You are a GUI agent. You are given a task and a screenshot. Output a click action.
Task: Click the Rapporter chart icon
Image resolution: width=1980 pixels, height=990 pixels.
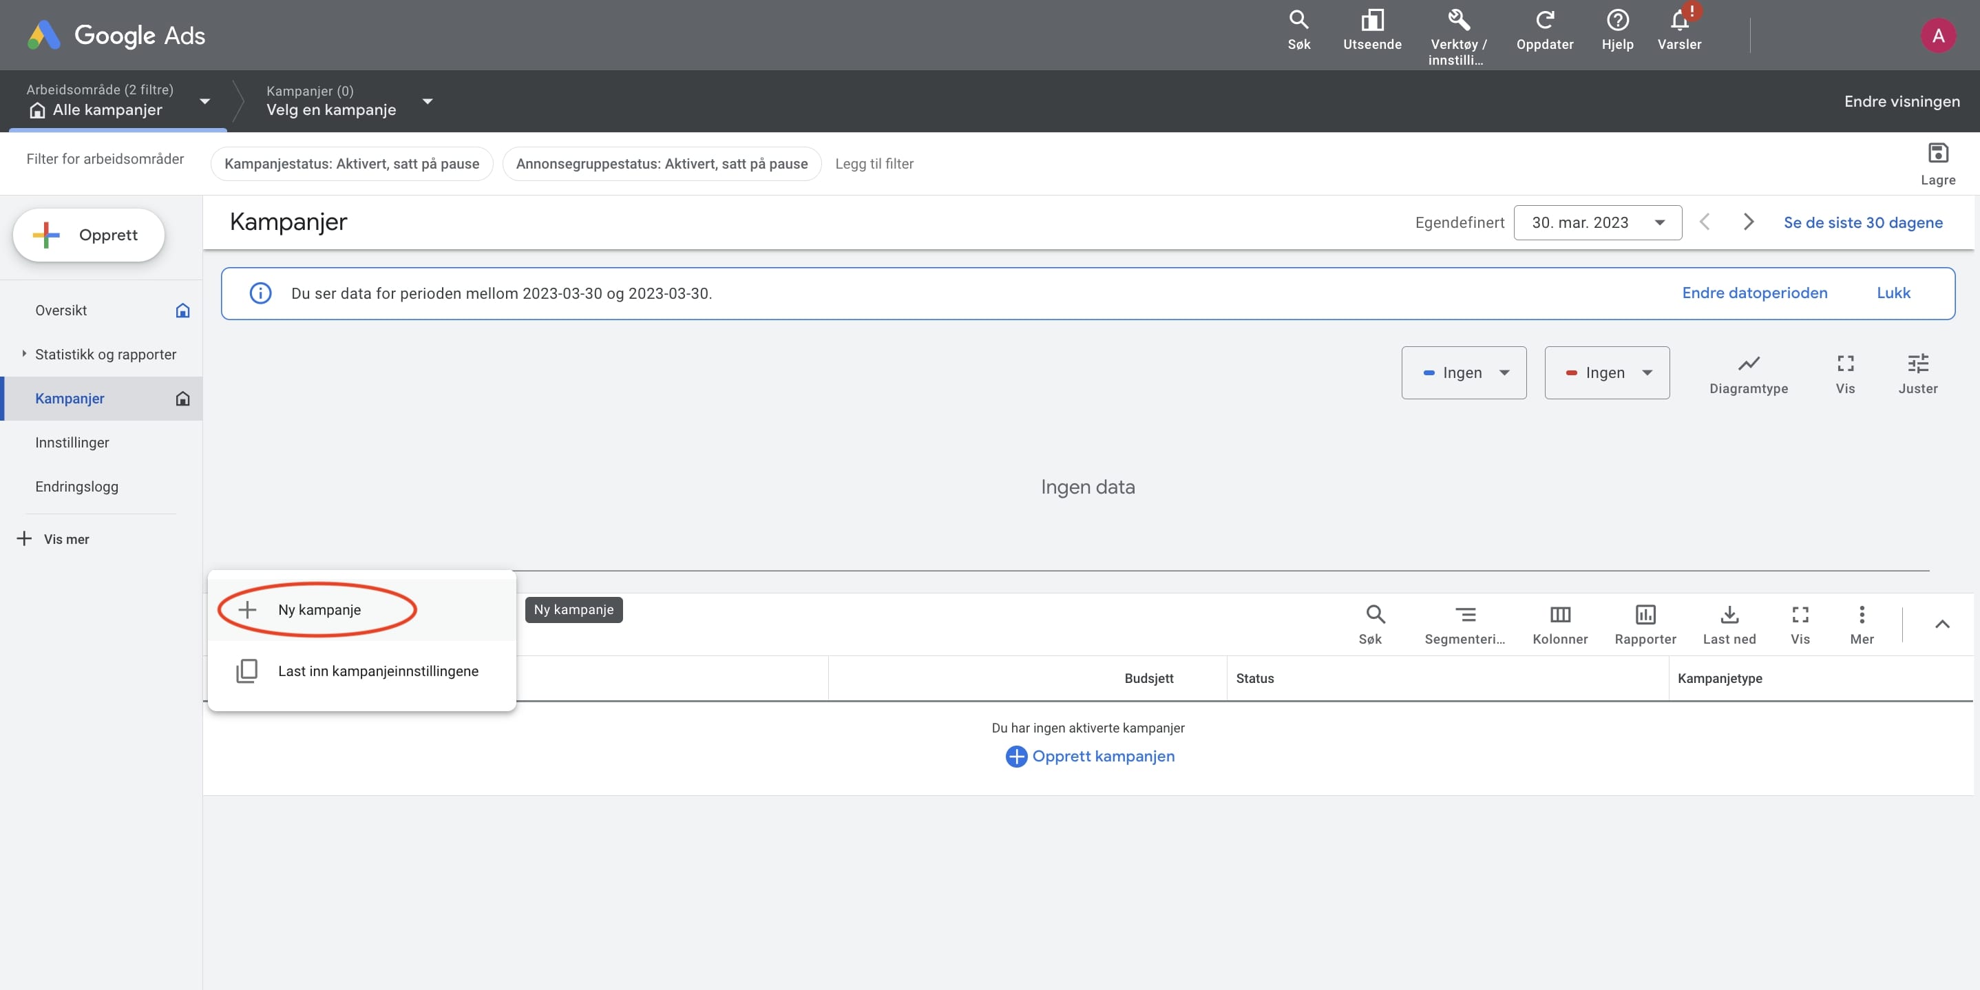coord(1645,615)
